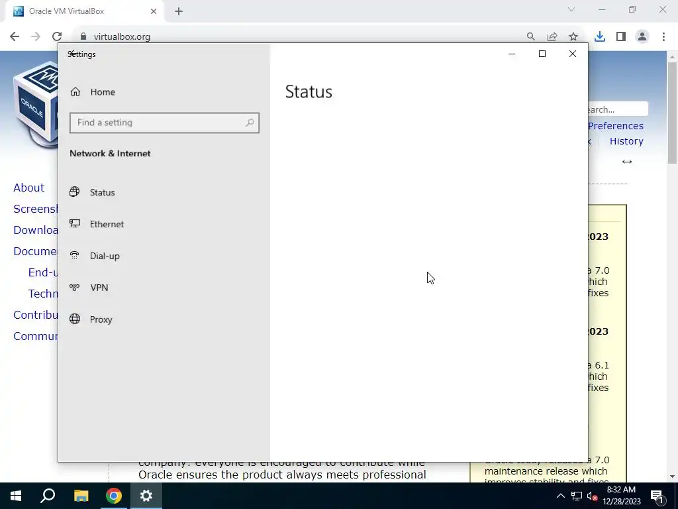Show hidden tray icons chevron
678x509 pixels.
[x=560, y=496]
